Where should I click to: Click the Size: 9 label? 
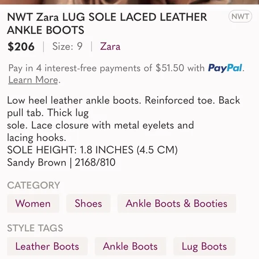click(67, 46)
